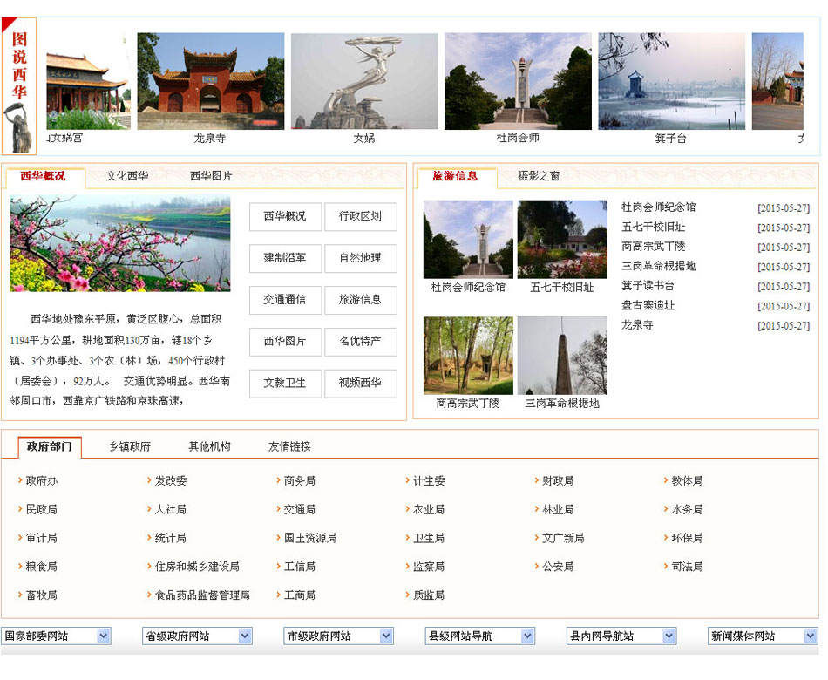Open the 省级政府网站 dropdown list
This screenshot has width=828, height=680.
tap(197, 636)
